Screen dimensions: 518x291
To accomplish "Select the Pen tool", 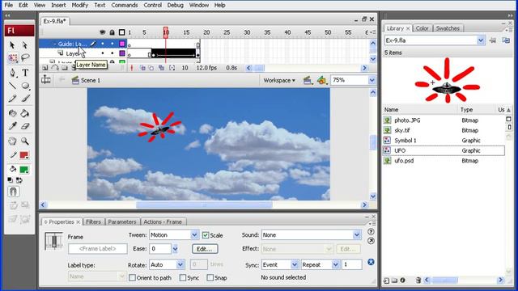I will pyautogui.click(x=13, y=73).
